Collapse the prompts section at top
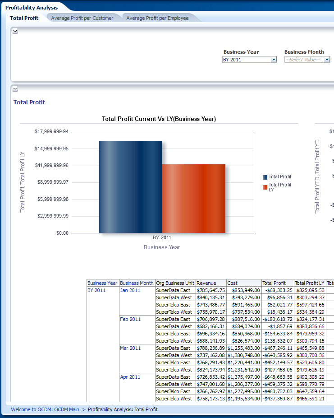 point(15,31)
